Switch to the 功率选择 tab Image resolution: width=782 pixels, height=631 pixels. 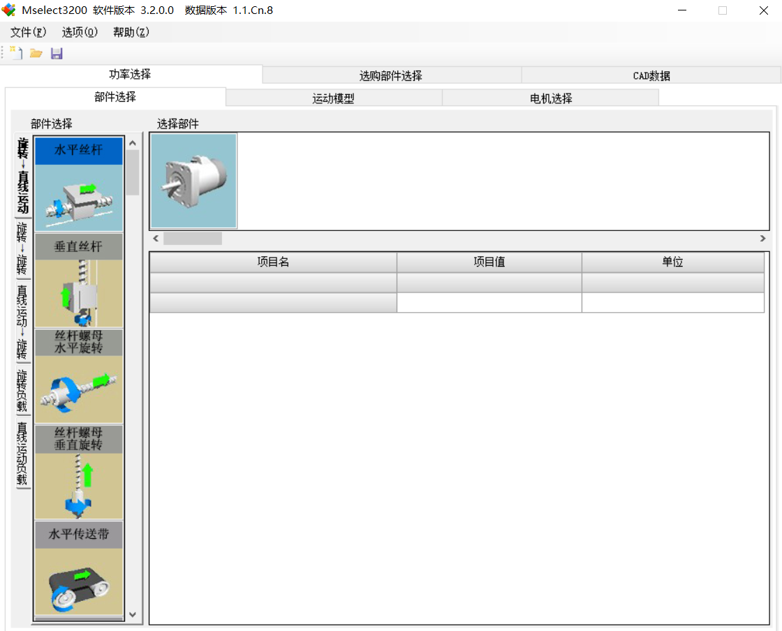[130, 74]
